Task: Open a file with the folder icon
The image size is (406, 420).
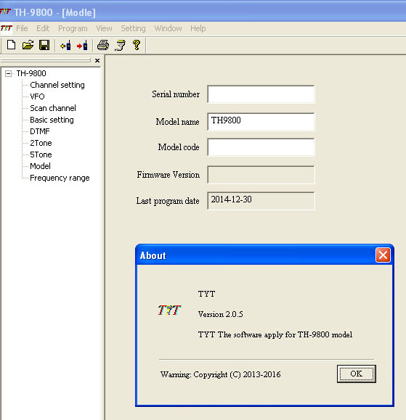Action: tap(28, 45)
